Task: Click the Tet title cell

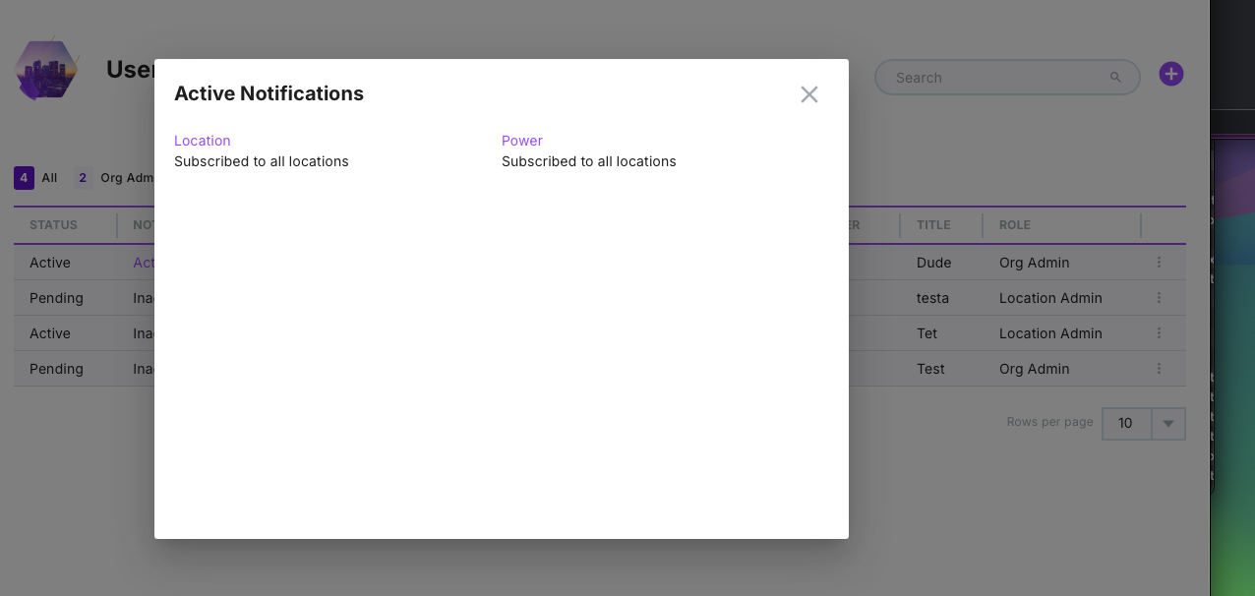Action: pos(927,333)
